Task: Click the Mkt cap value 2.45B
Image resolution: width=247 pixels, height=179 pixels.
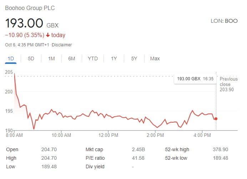Action: 138,149
